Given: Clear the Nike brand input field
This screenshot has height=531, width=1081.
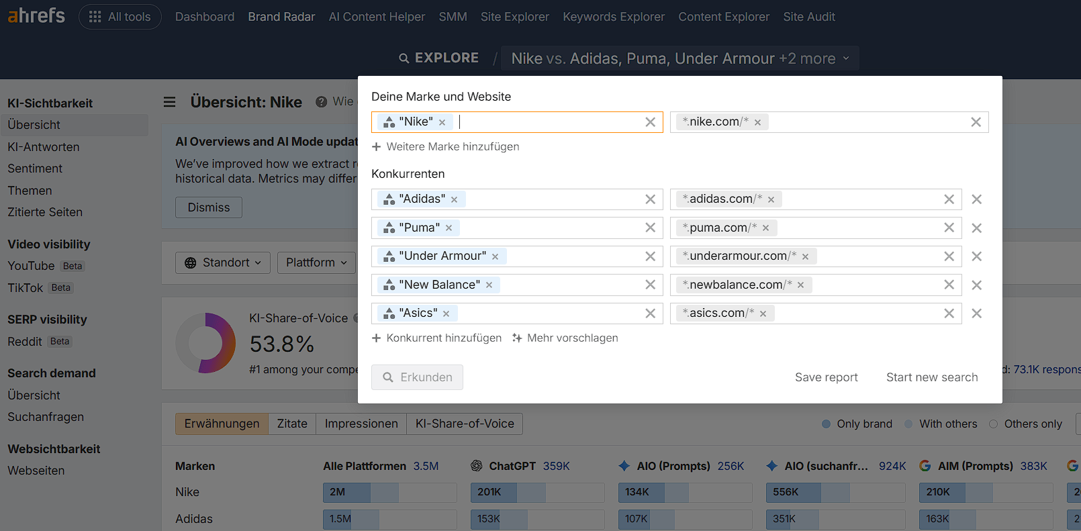Looking at the screenshot, I should pyautogui.click(x=650, y=122).
